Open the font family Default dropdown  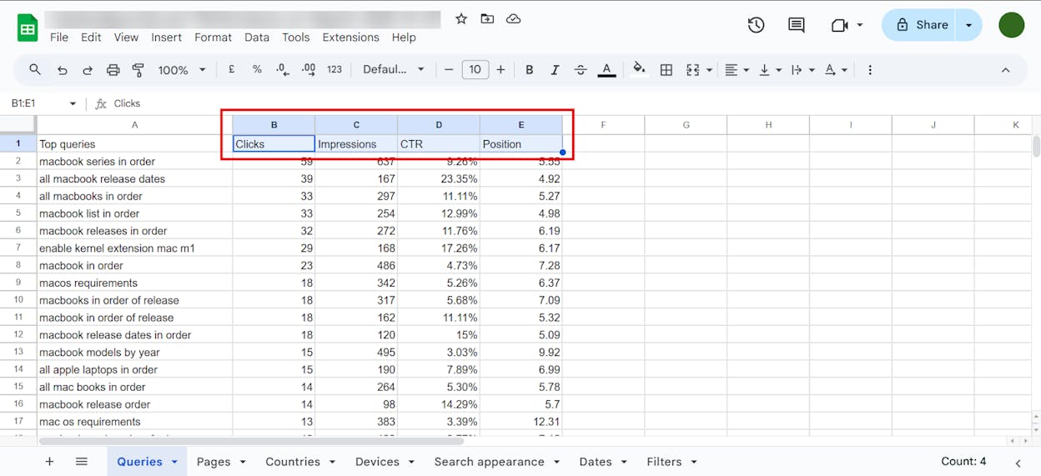pyautogui.click(x=394, y=70)
